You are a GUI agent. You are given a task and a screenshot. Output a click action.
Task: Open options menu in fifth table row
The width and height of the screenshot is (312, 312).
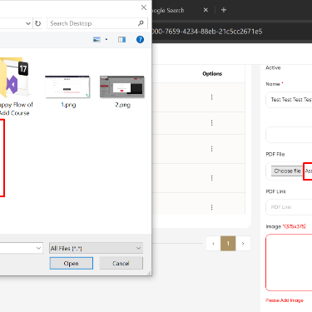(x=211, y=207)
